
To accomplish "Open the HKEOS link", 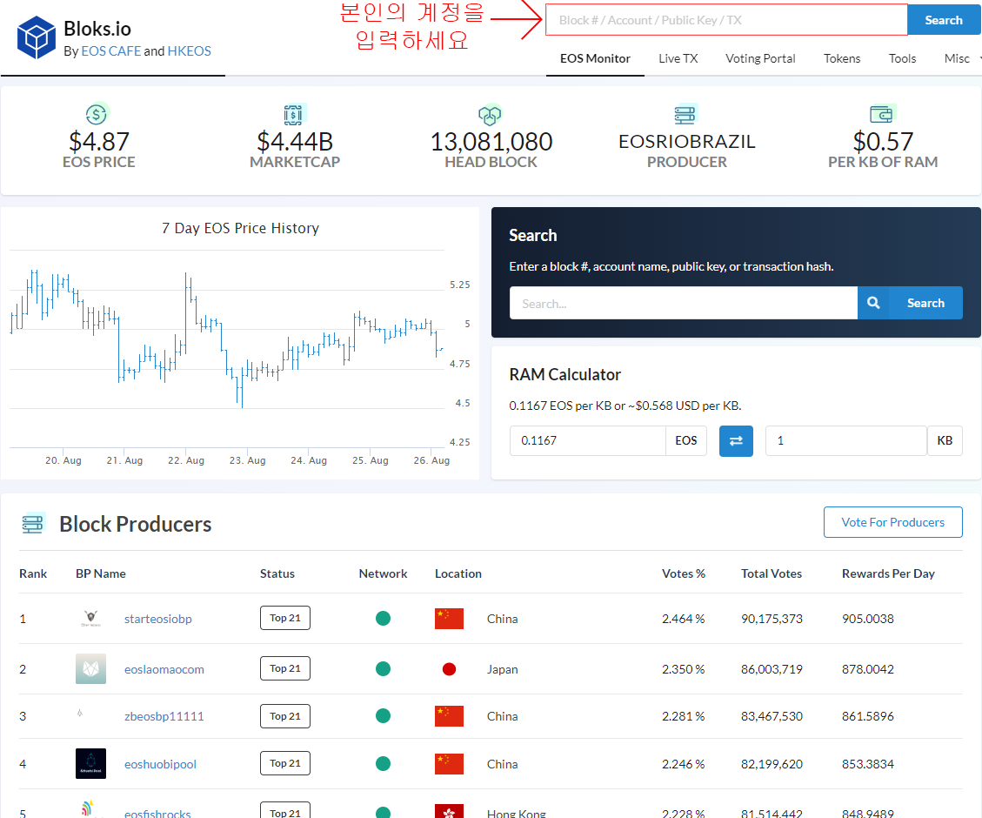I will tap(189, 50).
